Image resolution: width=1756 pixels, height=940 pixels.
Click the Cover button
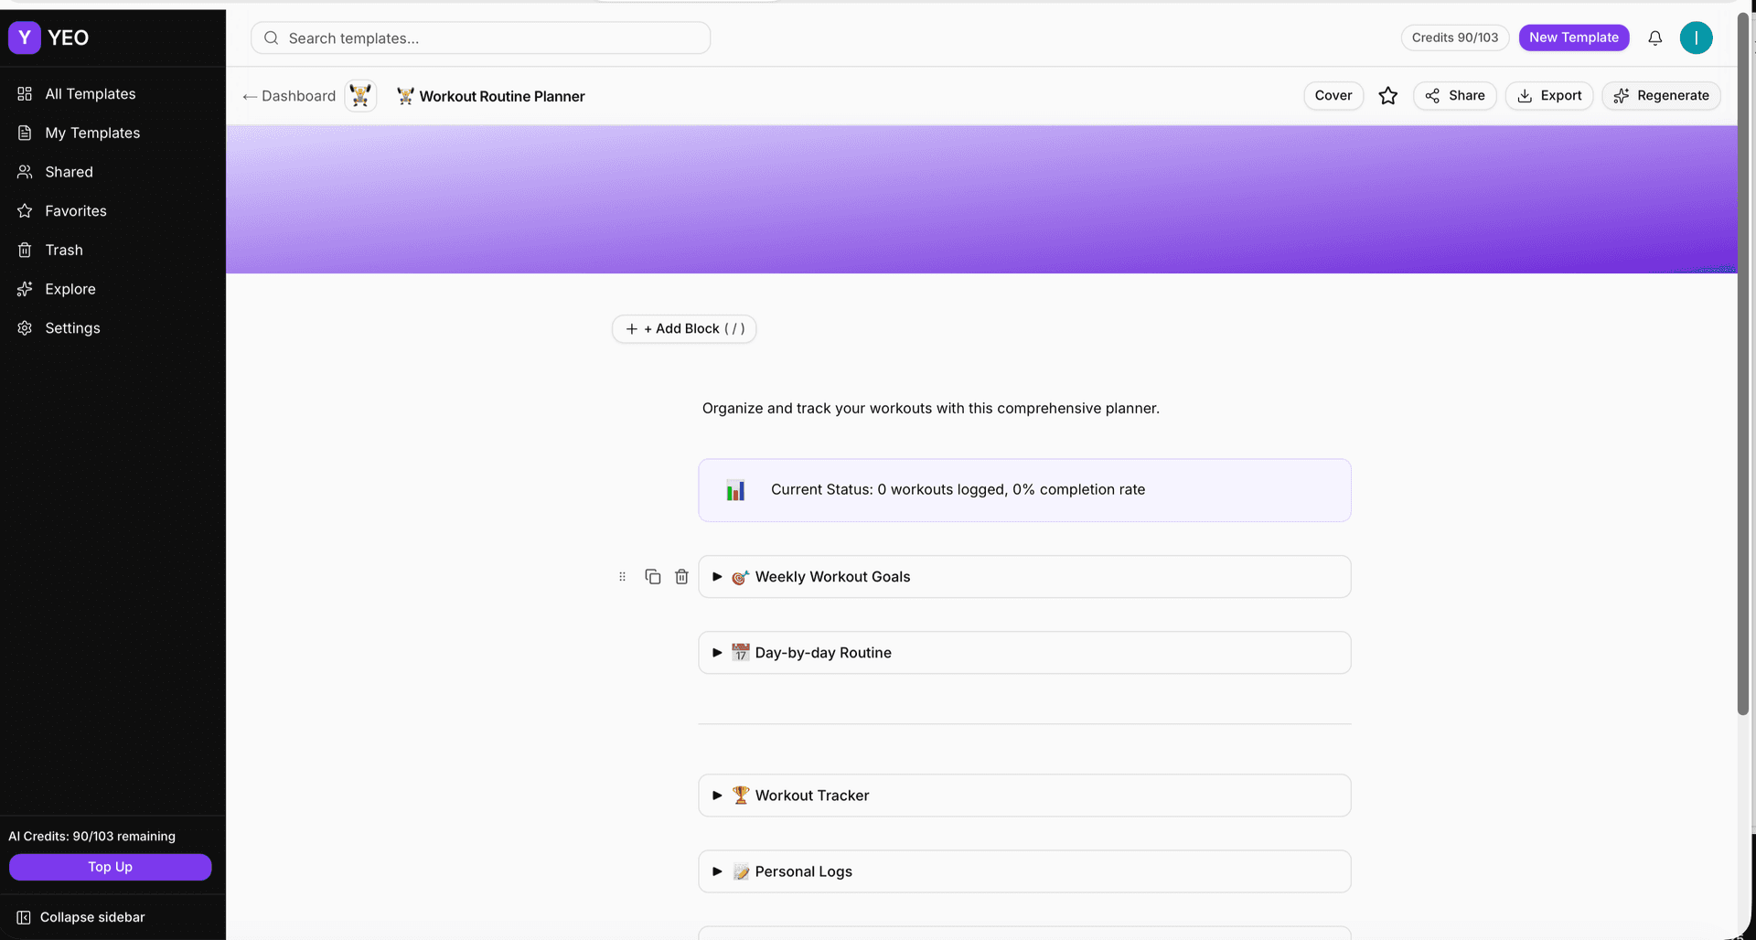(x=1333, y=95)
